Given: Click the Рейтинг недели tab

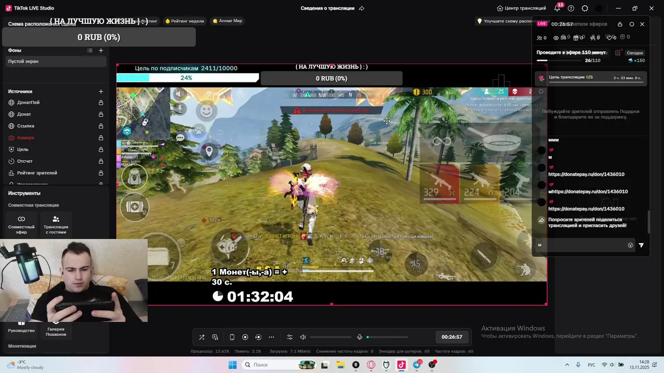Looking at the screenshot, I should pyautogui.click(x=184, y=21).
